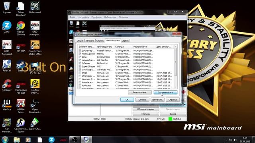Viewport: 255px width, 143px height.
Task: Switch to the Общие tab
Action: tap(80, 41)
